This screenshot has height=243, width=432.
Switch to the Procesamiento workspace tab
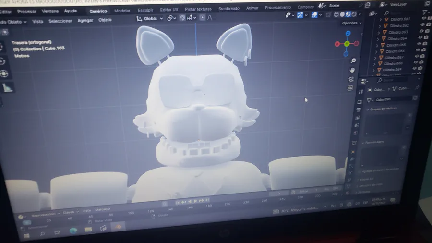278,7
